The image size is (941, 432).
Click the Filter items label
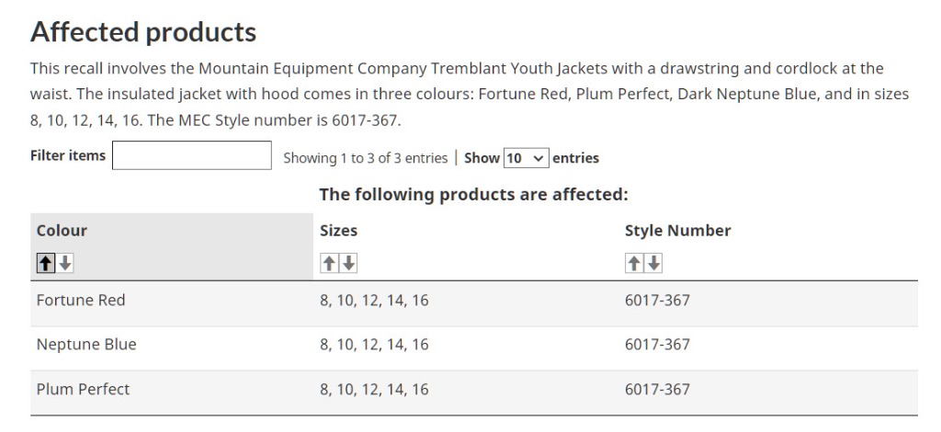68,155
